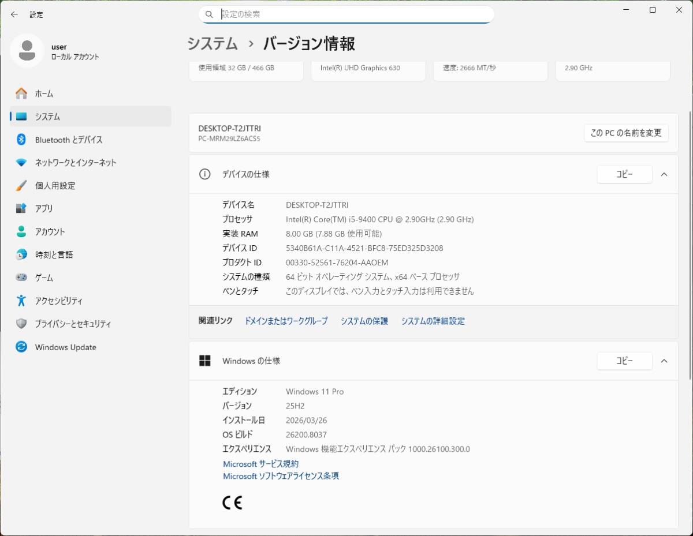Click the プライバシーとセキュリティ shield icon
This screenshot has width=693, height=536.
(x=21, y=324)
